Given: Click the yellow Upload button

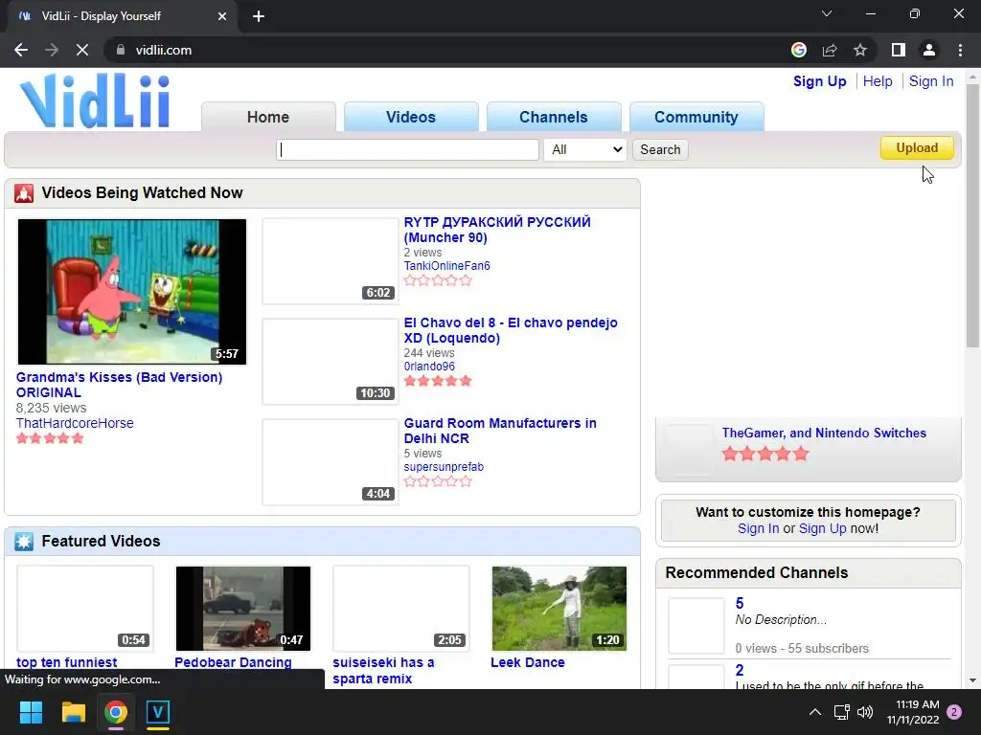Looking at the screenshot, I should [917, 148].
